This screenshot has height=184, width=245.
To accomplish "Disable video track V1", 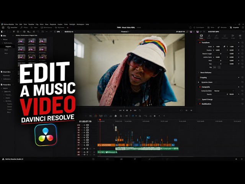I will click(x=88, y=145).
